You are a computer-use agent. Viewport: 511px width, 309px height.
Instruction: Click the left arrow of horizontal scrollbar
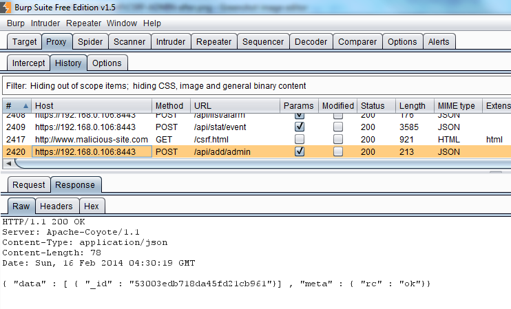[9, 164]
